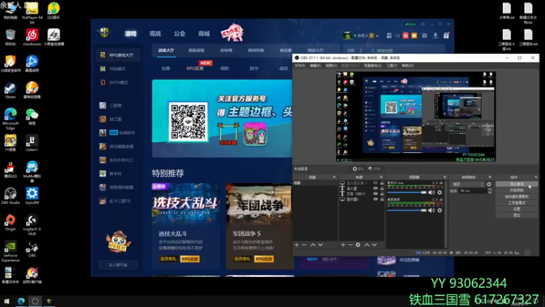The image size is (545, 307).
Task: Open the OBS 工具(T) menu
Action: pyautogui.click(x=392, y=65)
